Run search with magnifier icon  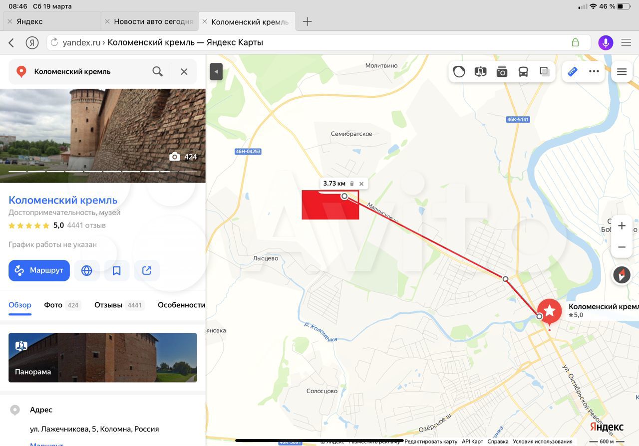(158, 71)
